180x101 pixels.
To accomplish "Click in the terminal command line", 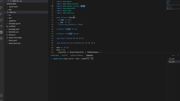I will tap(73, 59).
